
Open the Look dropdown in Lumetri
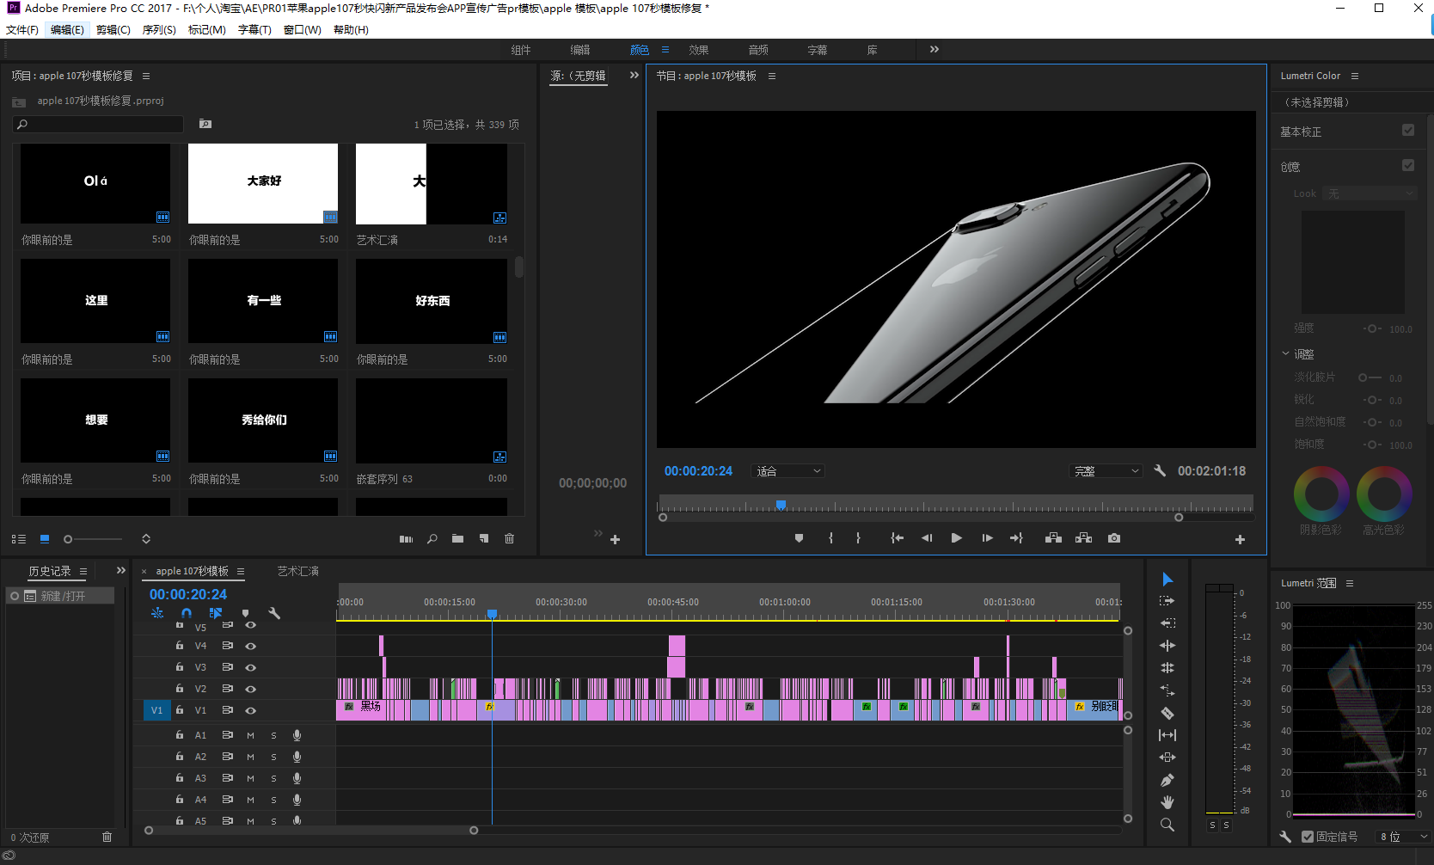click(x=1370, y=193)
